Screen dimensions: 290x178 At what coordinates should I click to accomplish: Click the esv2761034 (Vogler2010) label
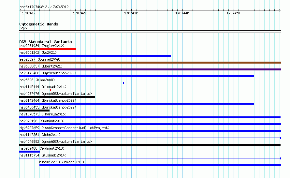point(42,46)
